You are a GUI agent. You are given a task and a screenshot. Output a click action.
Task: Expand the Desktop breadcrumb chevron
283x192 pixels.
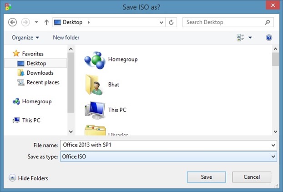(89, 22)
